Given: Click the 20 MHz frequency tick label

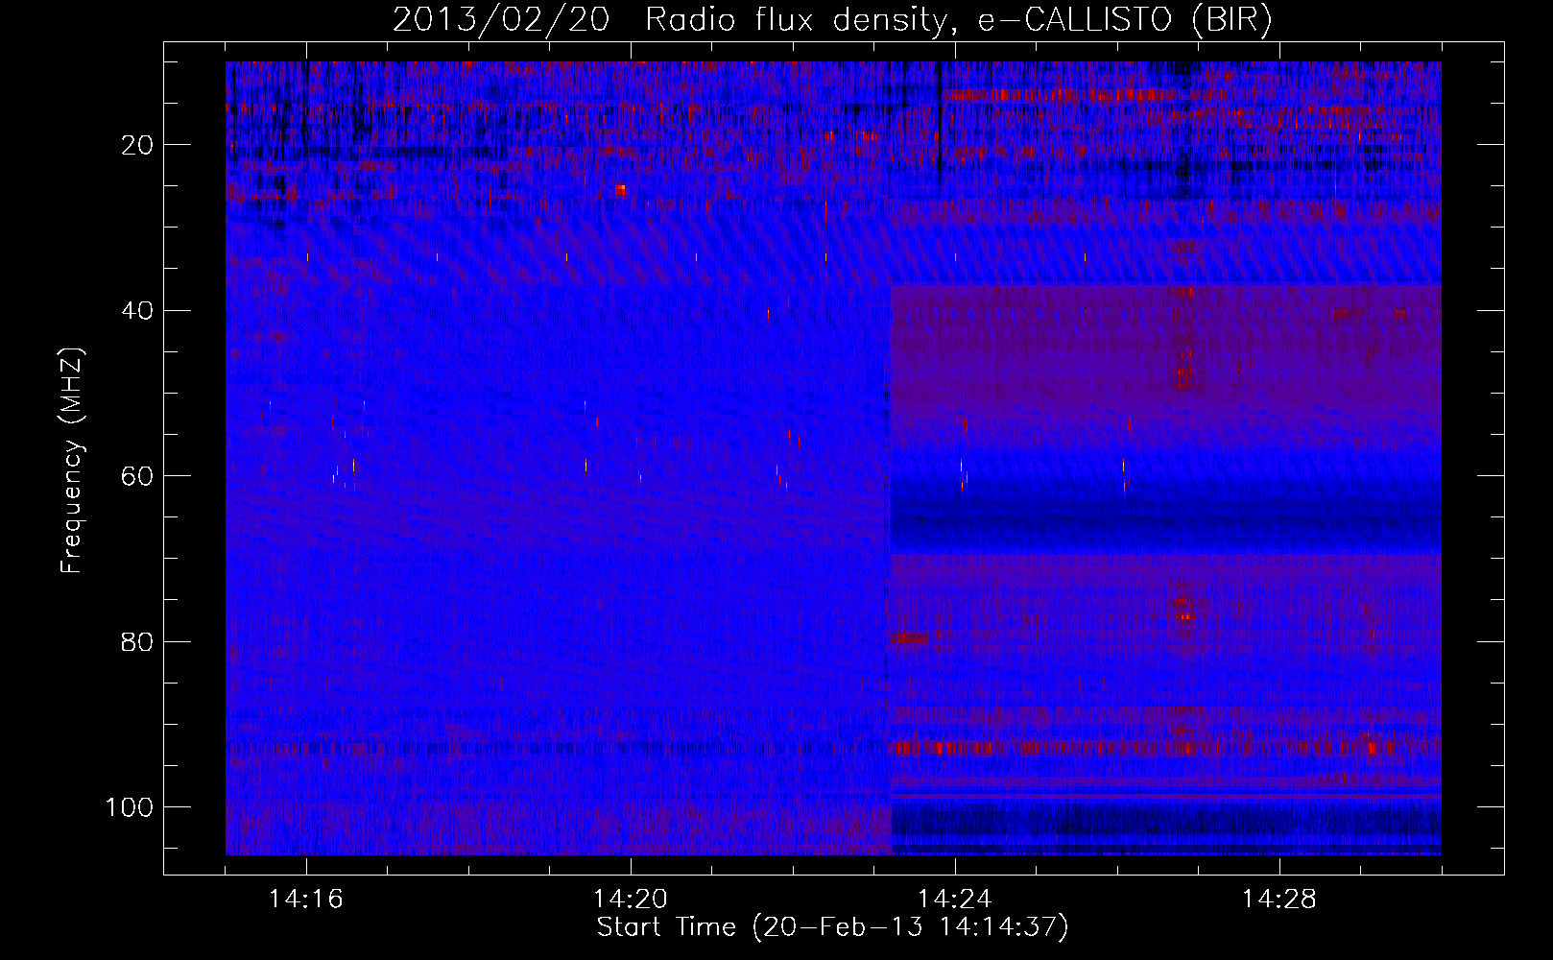Looking at the screenshot, I should [x=137, y=145].
